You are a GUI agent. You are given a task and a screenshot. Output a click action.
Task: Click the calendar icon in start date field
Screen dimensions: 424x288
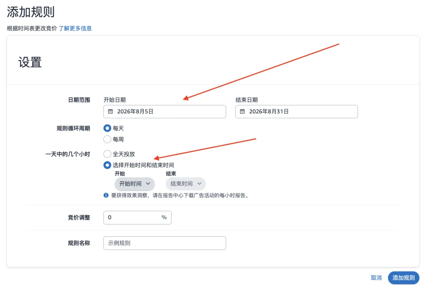[x=110, y=111]
